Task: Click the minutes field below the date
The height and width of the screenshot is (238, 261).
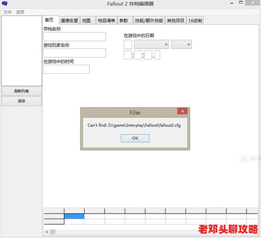Action: (x=138, y=55)
